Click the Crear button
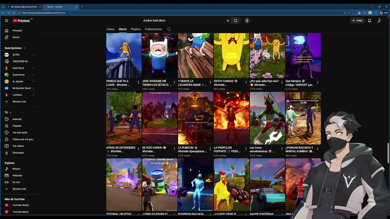Image resolution: width=390 pixels, height=219 pixels. coord(357,21)
